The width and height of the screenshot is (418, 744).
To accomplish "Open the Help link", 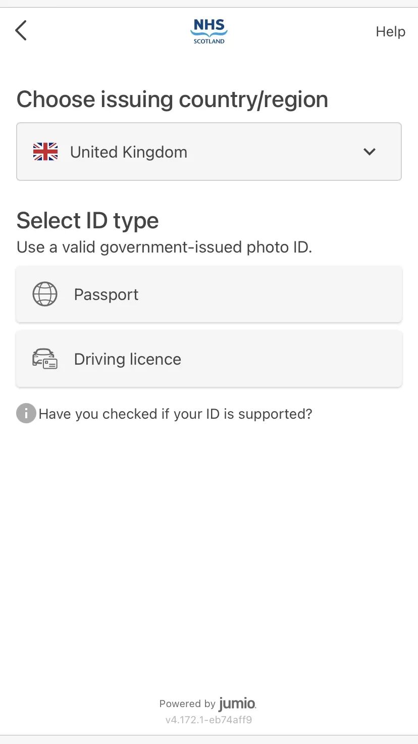I will coord(390,32).
